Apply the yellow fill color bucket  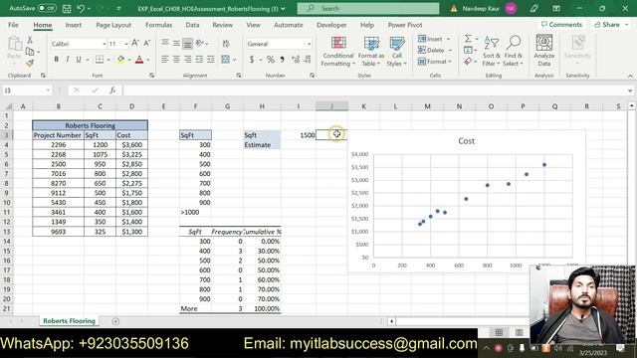120,60
